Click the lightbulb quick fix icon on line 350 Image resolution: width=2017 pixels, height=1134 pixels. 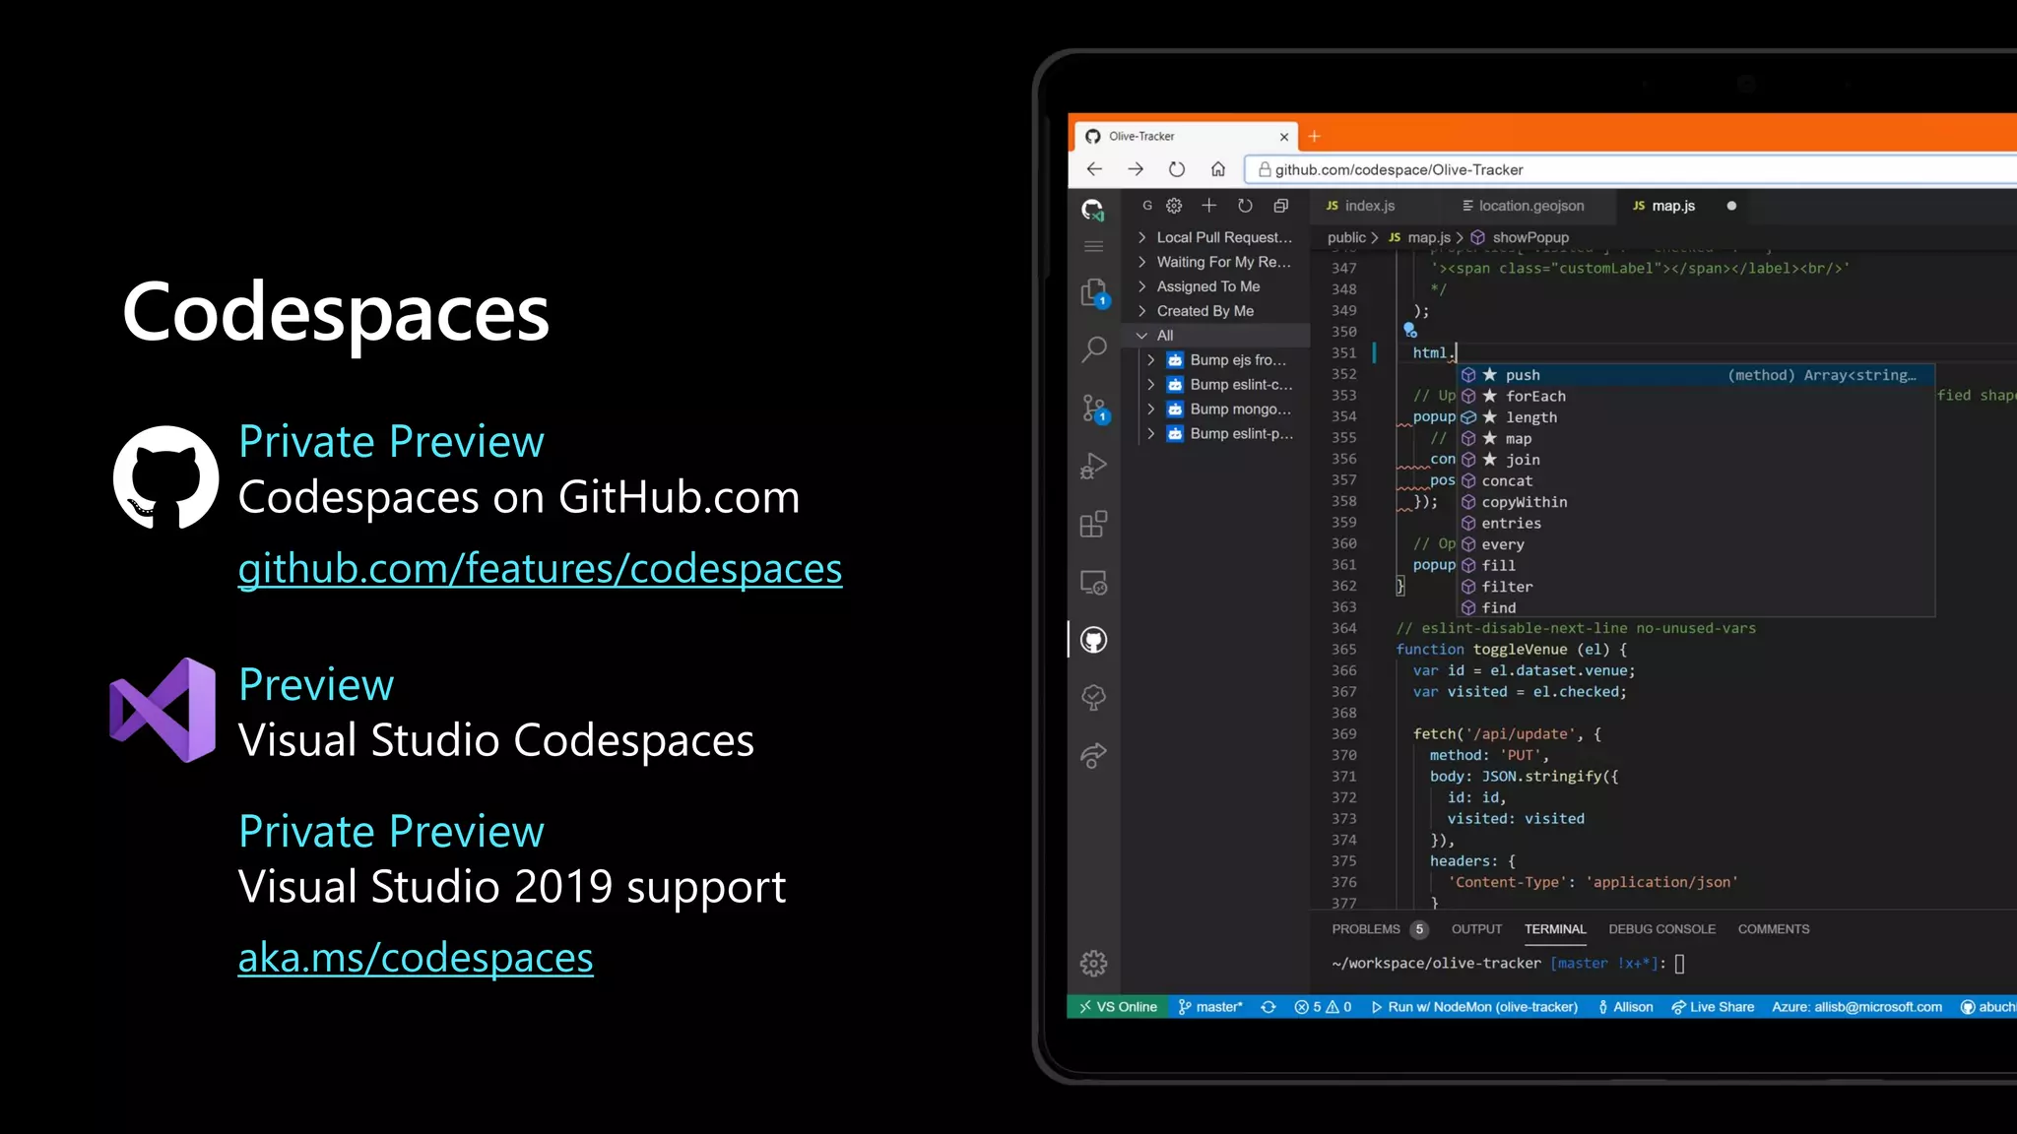click(x=1410, y=331)
